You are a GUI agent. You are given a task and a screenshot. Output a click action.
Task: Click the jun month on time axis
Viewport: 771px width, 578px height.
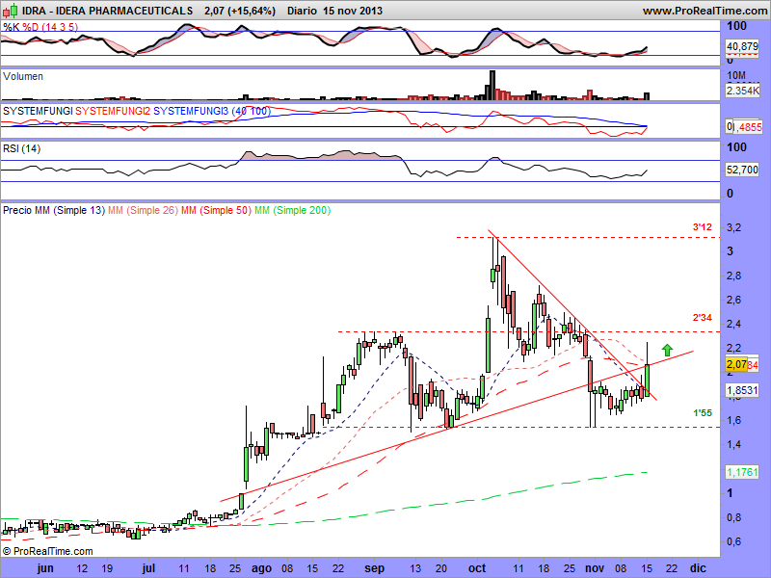pyautogui.click(x=45, y=568)
